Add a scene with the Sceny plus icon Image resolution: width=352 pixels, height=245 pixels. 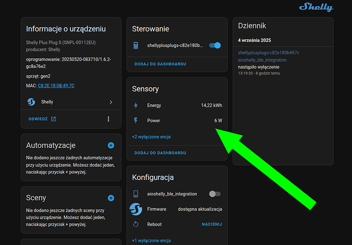point(111,198)
